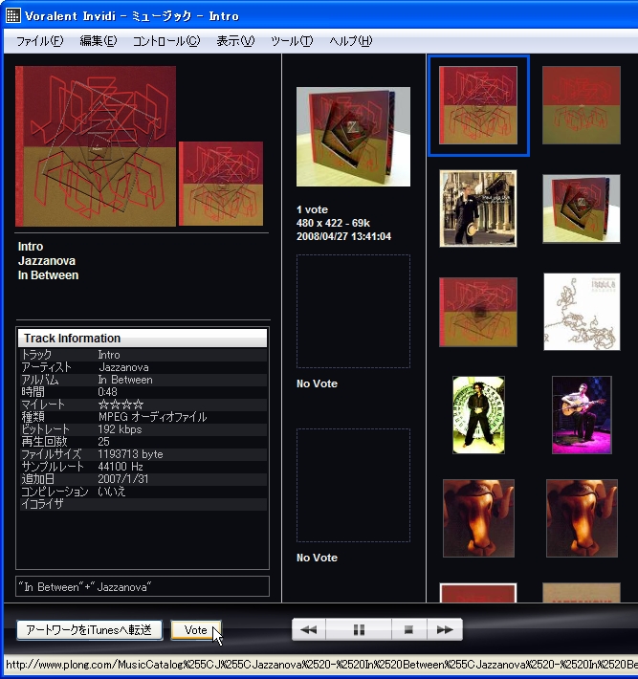Select the right elephant sculpture thumbnail
The width and height of the screenshot is (638, 679).
click(x=582, y=518)
